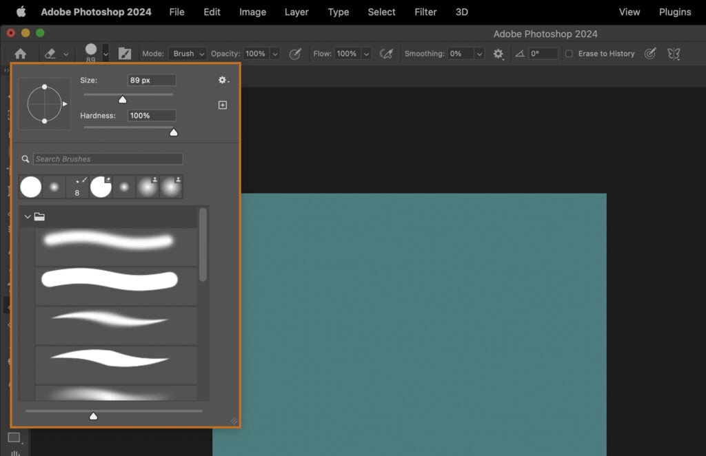
Task: Click the Home icon in the options bar
Action: pyautogui.click(x=20, y=53)
